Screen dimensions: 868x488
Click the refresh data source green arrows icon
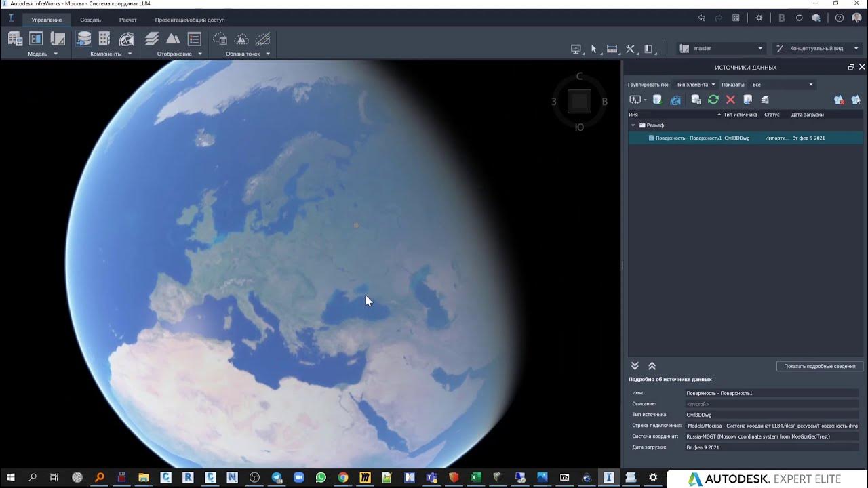pyautogui.click(x=713, y=100)
